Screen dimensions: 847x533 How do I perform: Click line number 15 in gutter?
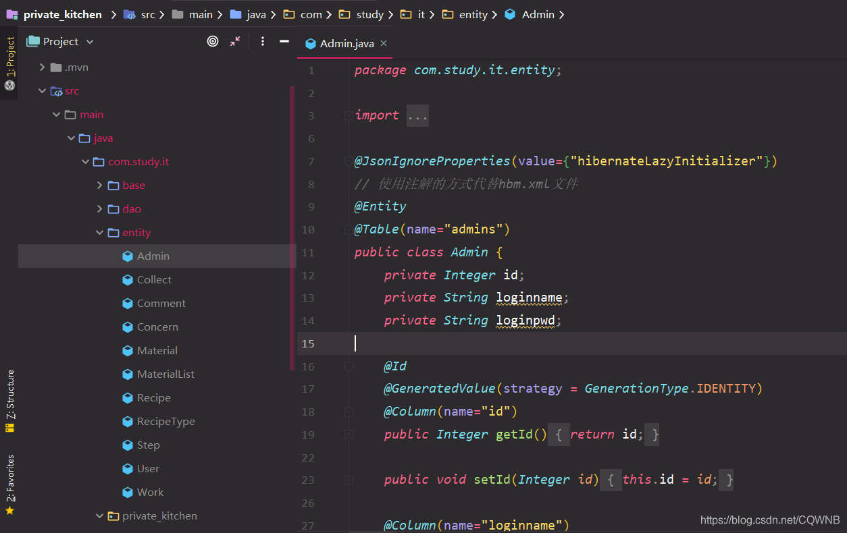click(x=308, y=343)
